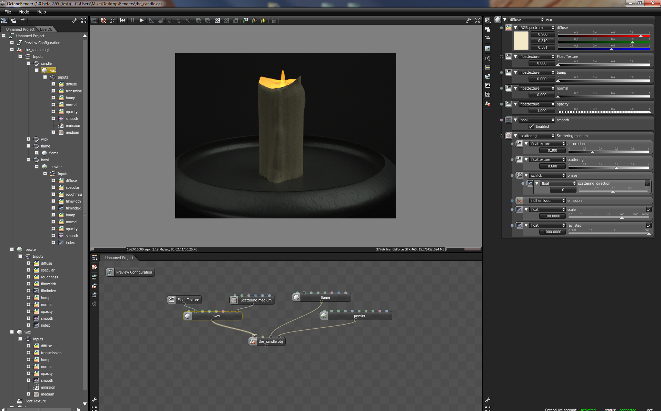Pause the render
This screenshot has height=411, width=661.
[x=132, y=20]
